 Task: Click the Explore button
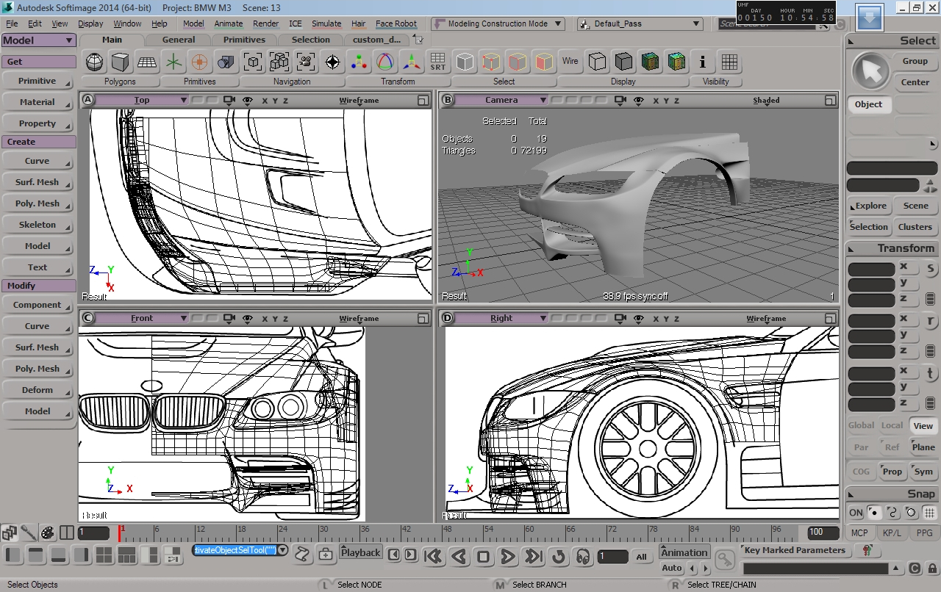[870, 206]
